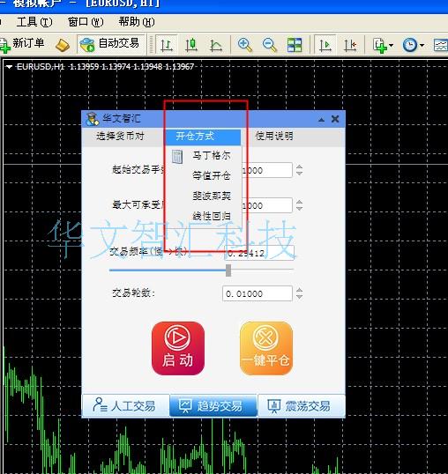This screenshot has width=448, height=474.
Task: Click the New Order (新订单) toolbar icon
Action: [x=22, y=44]
